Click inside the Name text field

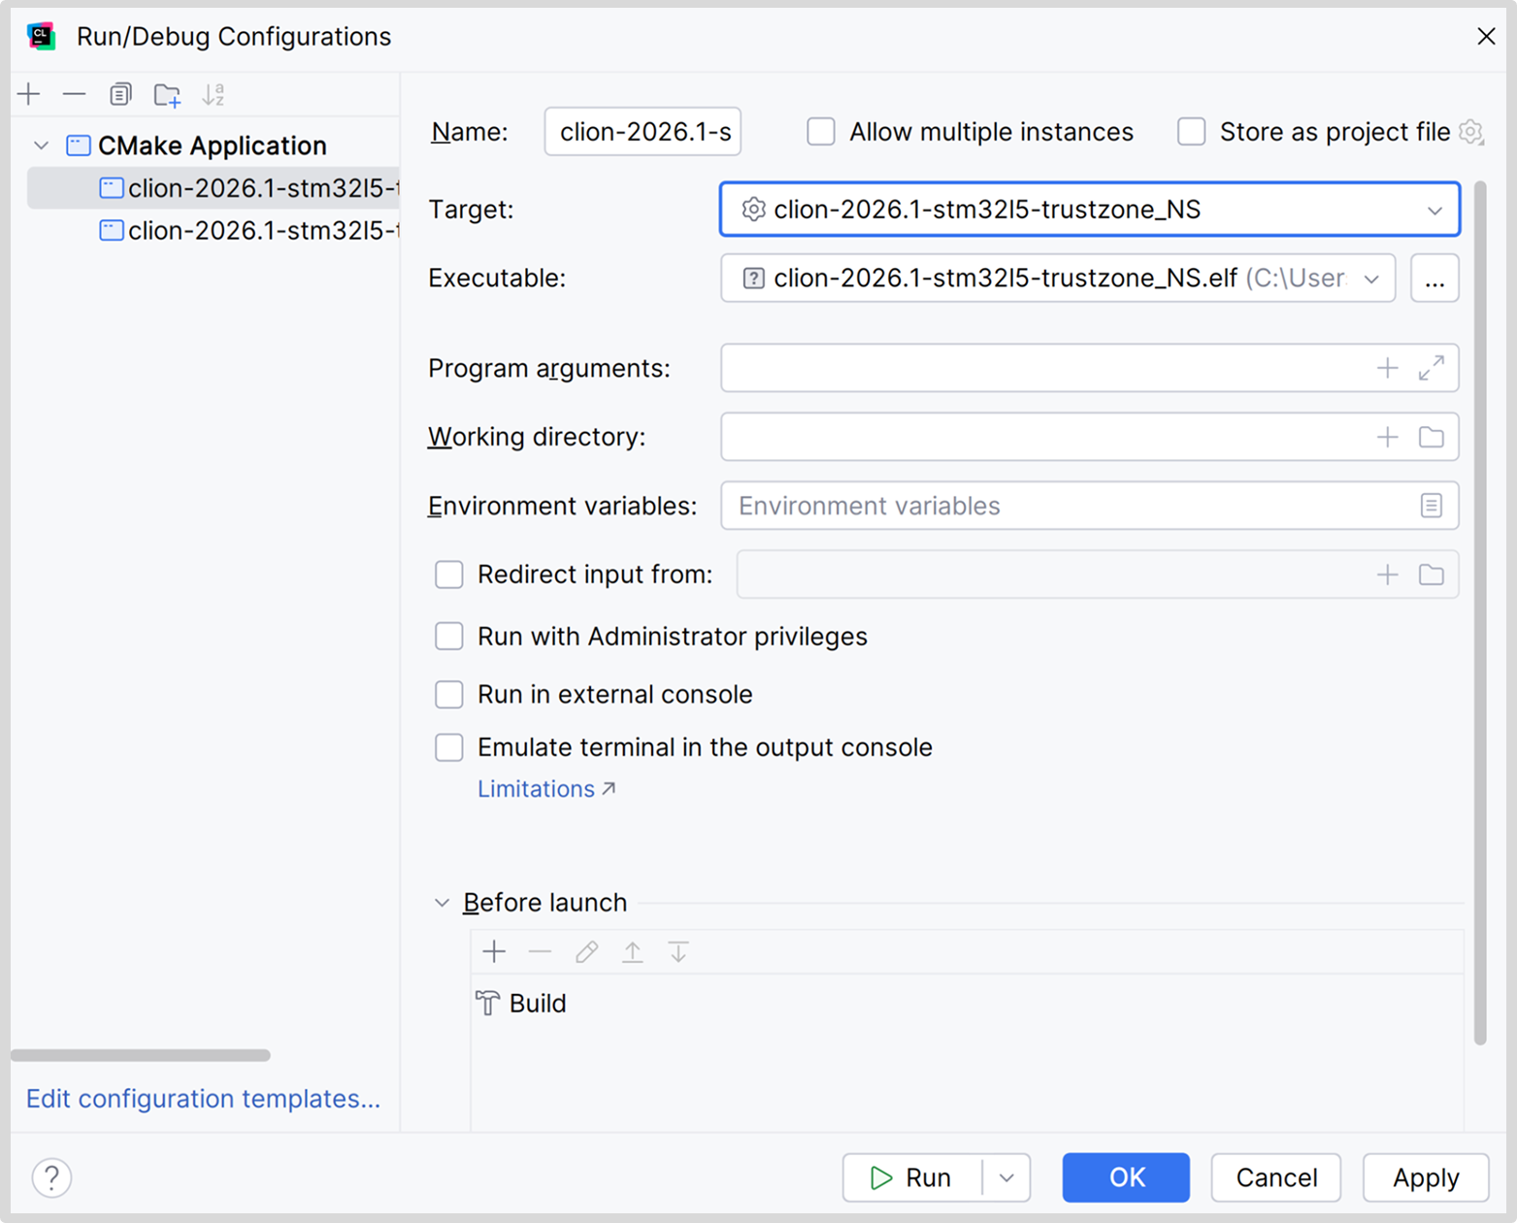(643, 132)
